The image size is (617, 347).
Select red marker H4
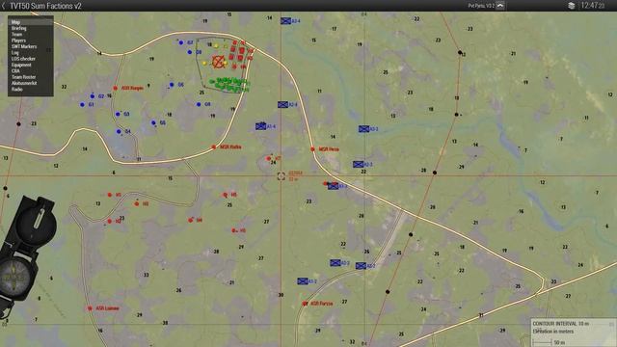click(191, 221)
